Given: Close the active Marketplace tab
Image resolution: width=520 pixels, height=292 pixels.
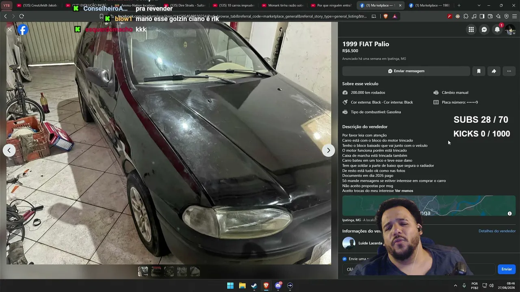Looking at the screenshot, I should (x=400, y=5).
